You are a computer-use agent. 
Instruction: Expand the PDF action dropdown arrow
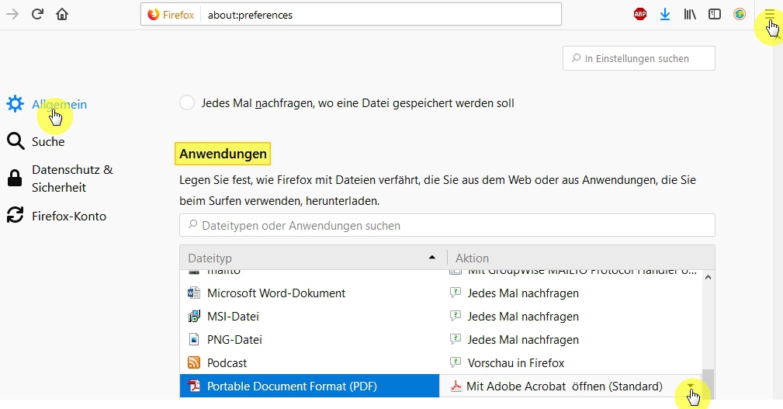[691, 386]
